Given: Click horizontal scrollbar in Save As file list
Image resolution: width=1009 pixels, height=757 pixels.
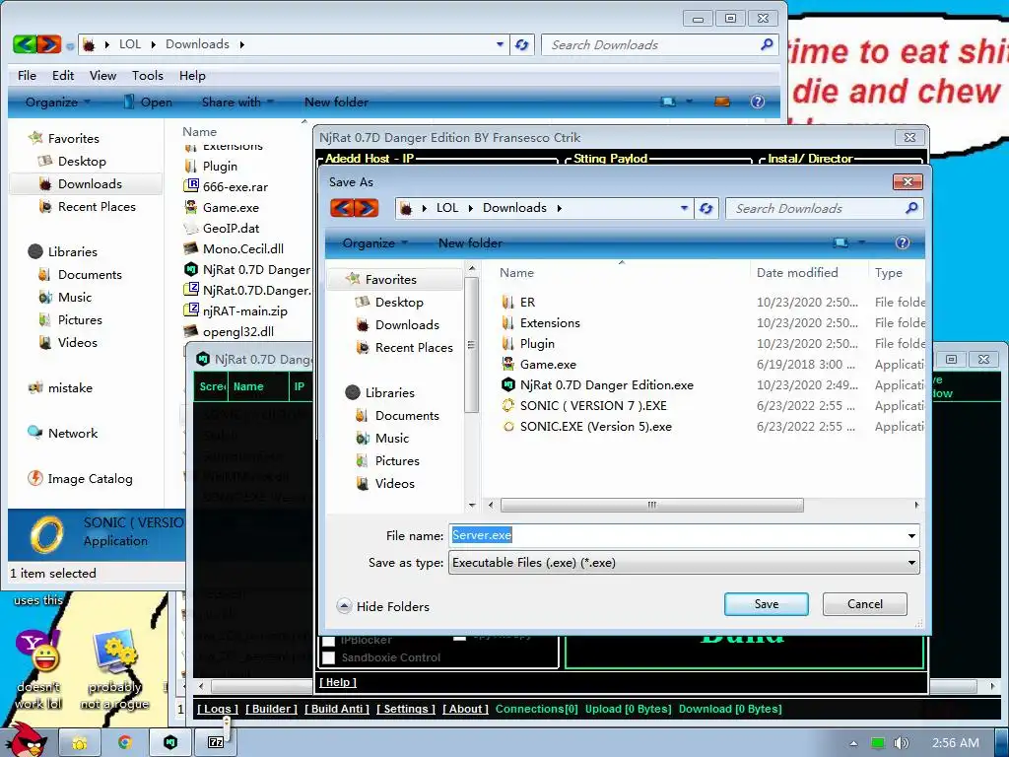Looking at the screenshot, I should pos(651,505).
